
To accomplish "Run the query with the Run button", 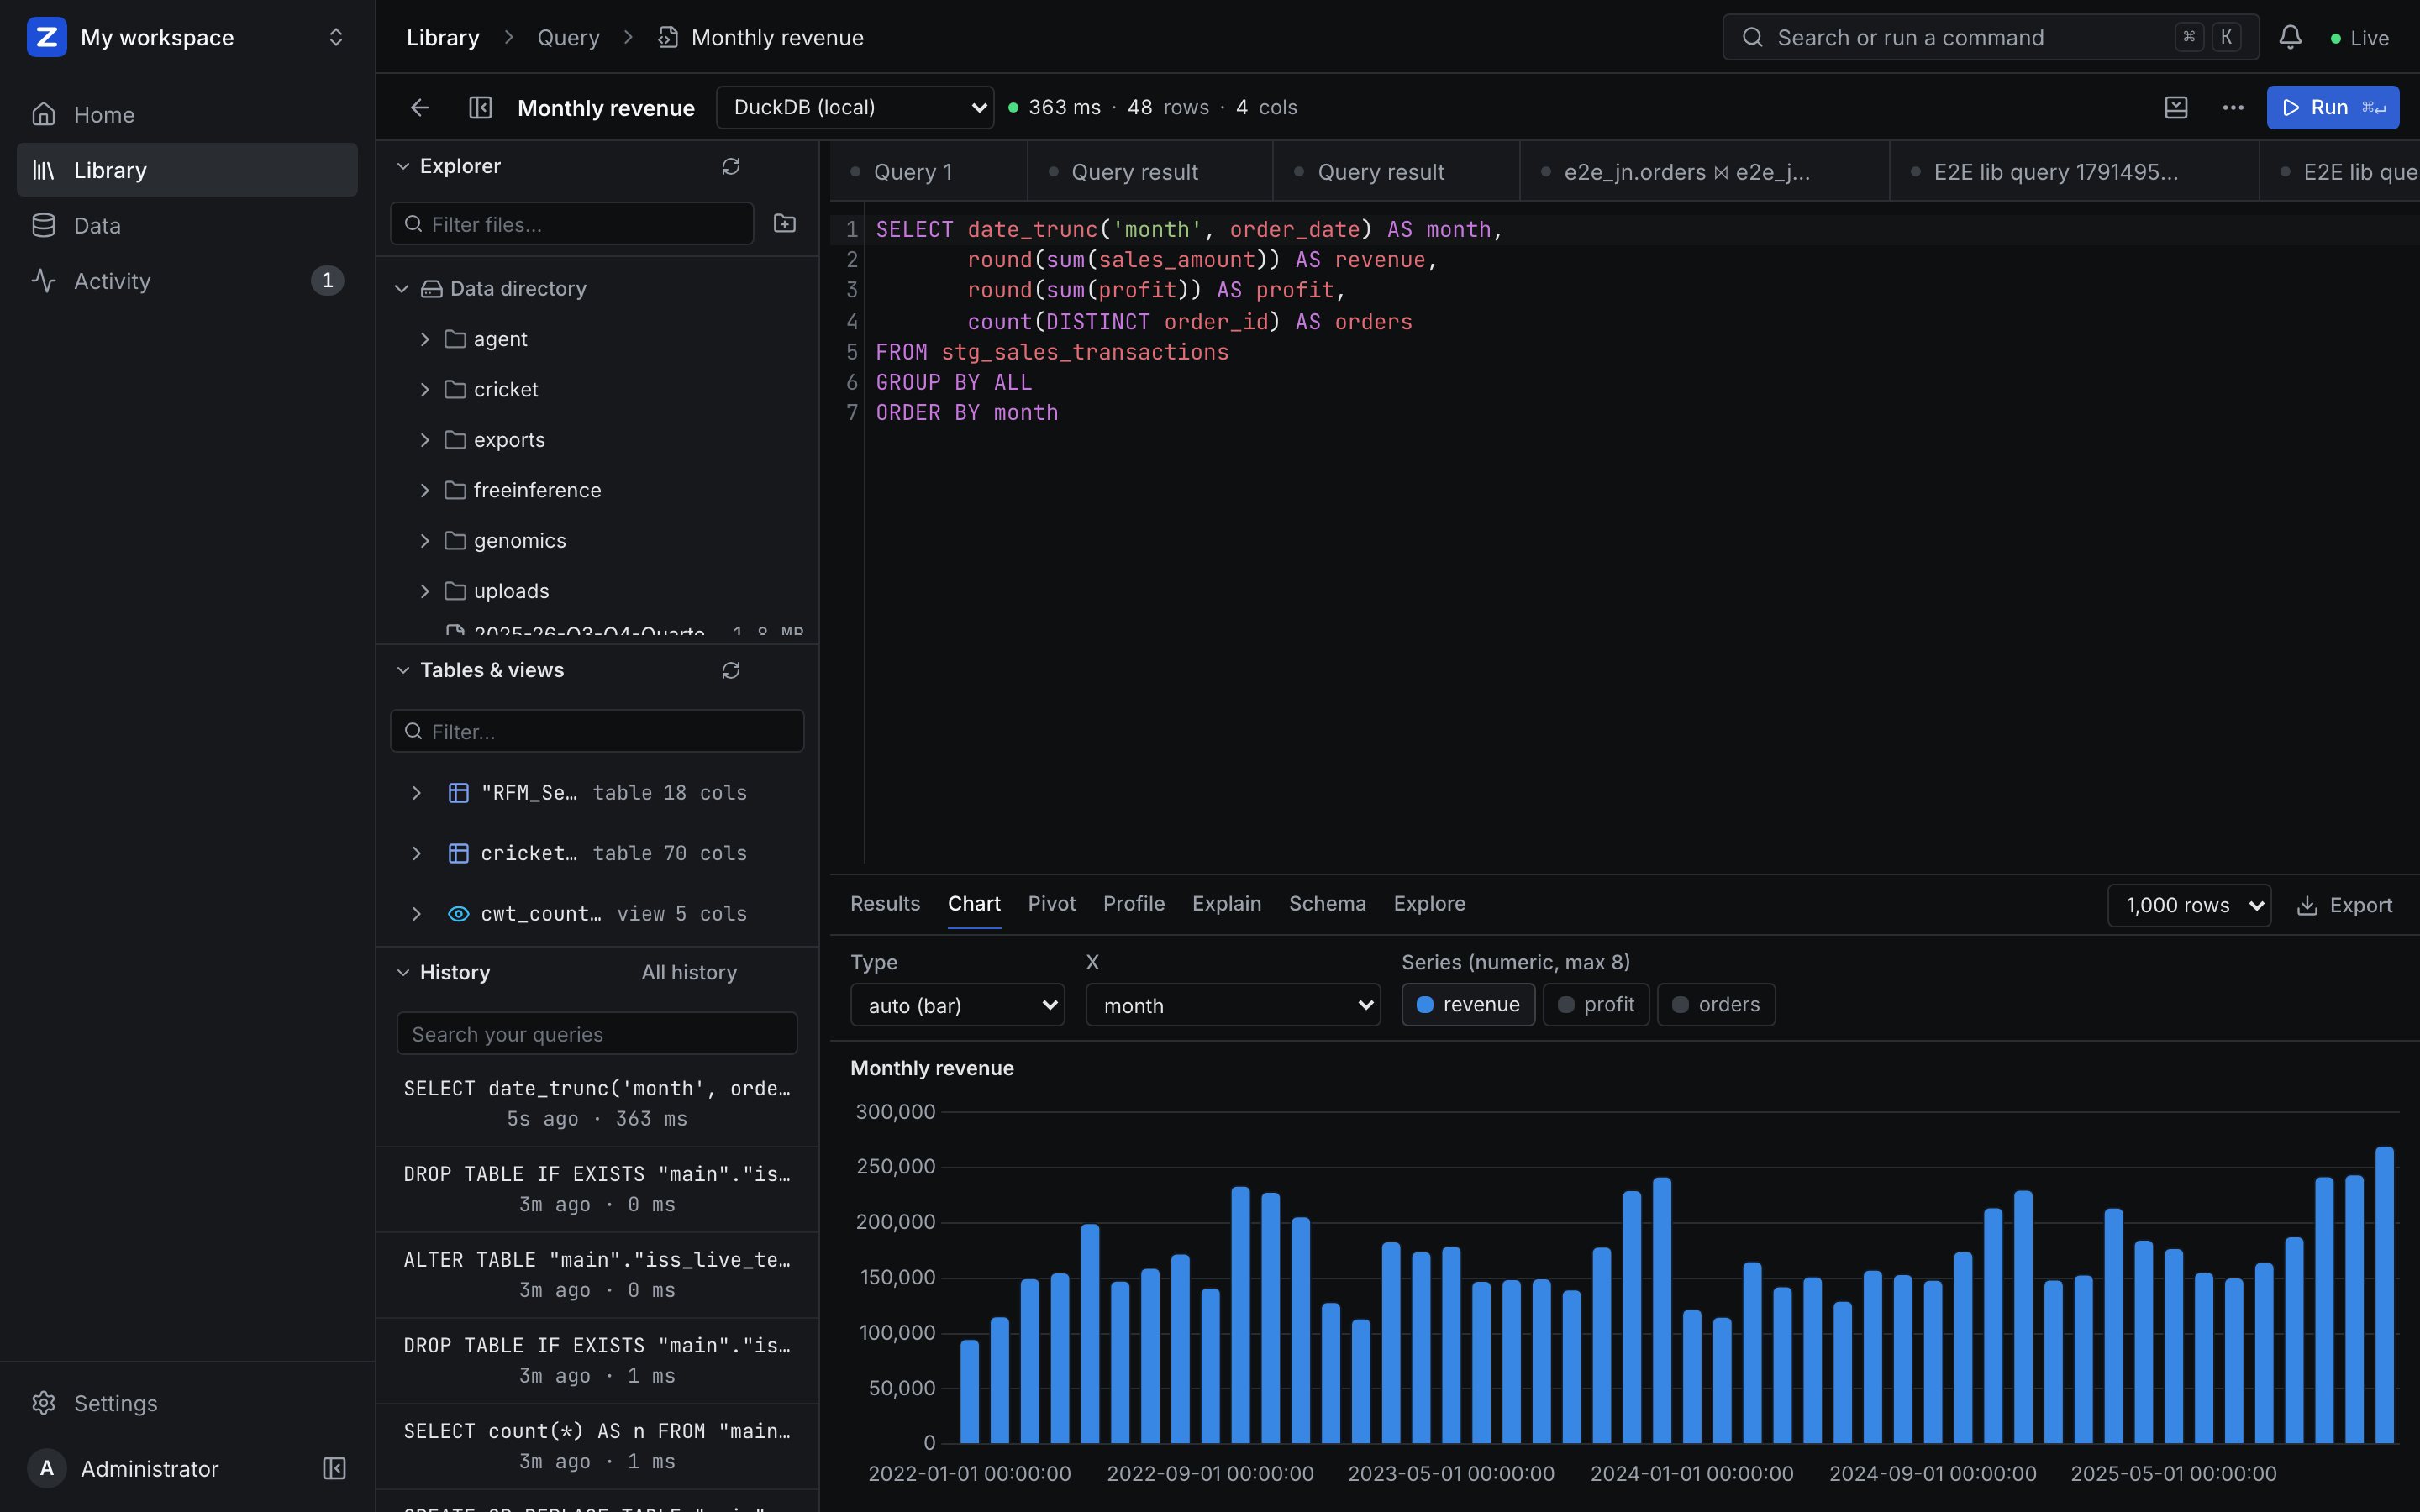I will click(x=2332, y=107).
